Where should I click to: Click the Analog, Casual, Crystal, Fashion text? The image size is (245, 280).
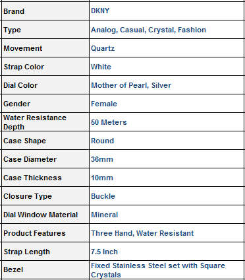149,30
